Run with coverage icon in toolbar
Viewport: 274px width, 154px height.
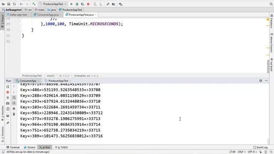(83, 4)
